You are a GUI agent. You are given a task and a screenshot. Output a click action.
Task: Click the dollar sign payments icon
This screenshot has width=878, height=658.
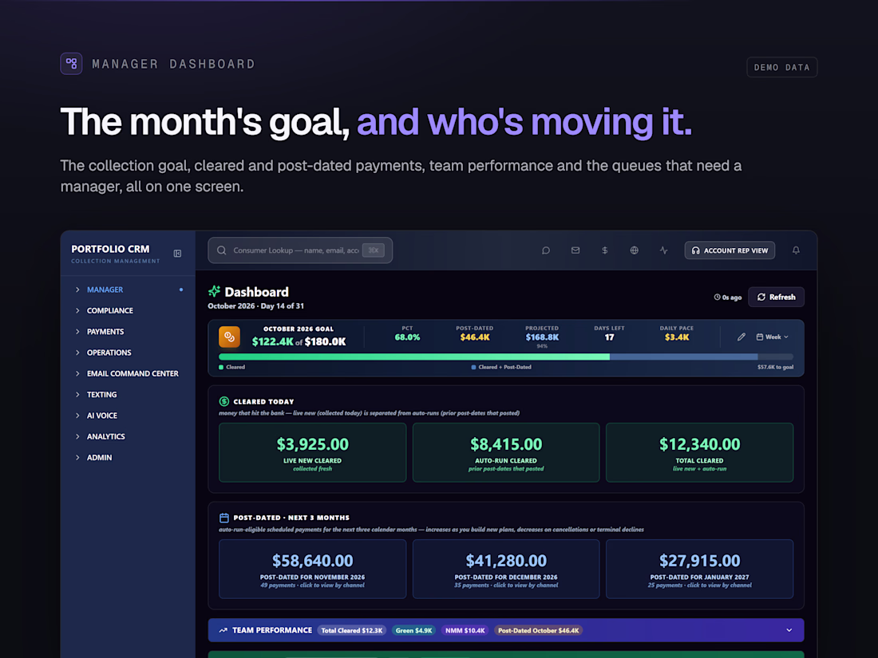click(x=605, y=250)
